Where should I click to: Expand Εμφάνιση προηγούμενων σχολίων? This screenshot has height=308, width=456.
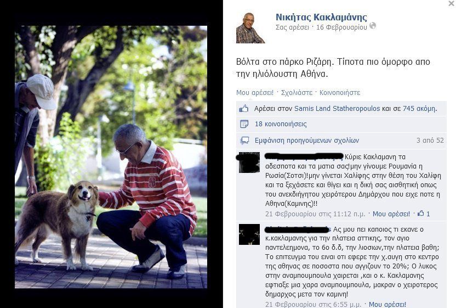307,141
